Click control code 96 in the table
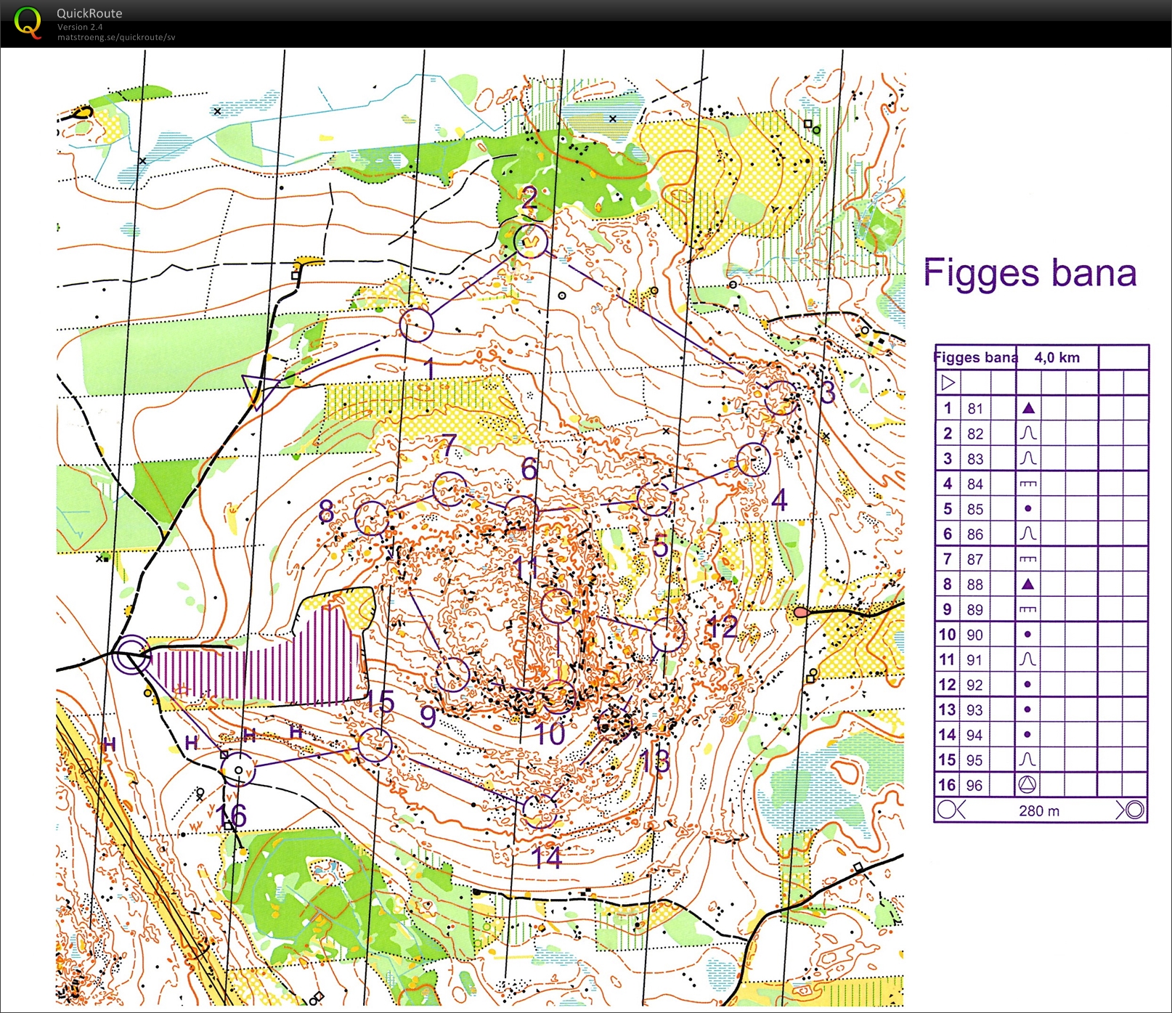 [x=975, y=785]
